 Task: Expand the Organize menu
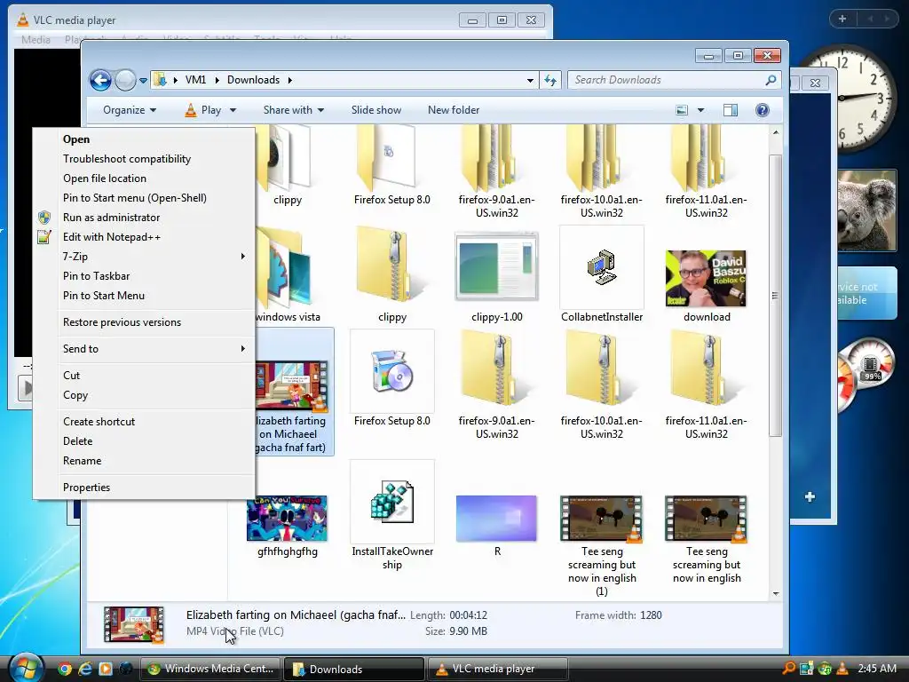click(x=130, y=109)
